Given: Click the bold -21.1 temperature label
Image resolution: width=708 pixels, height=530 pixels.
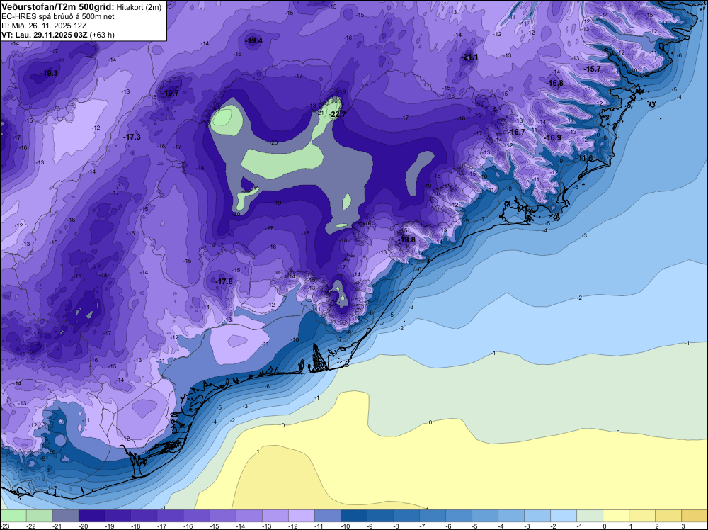Looking at the screenshot, I should coord(469,57).
